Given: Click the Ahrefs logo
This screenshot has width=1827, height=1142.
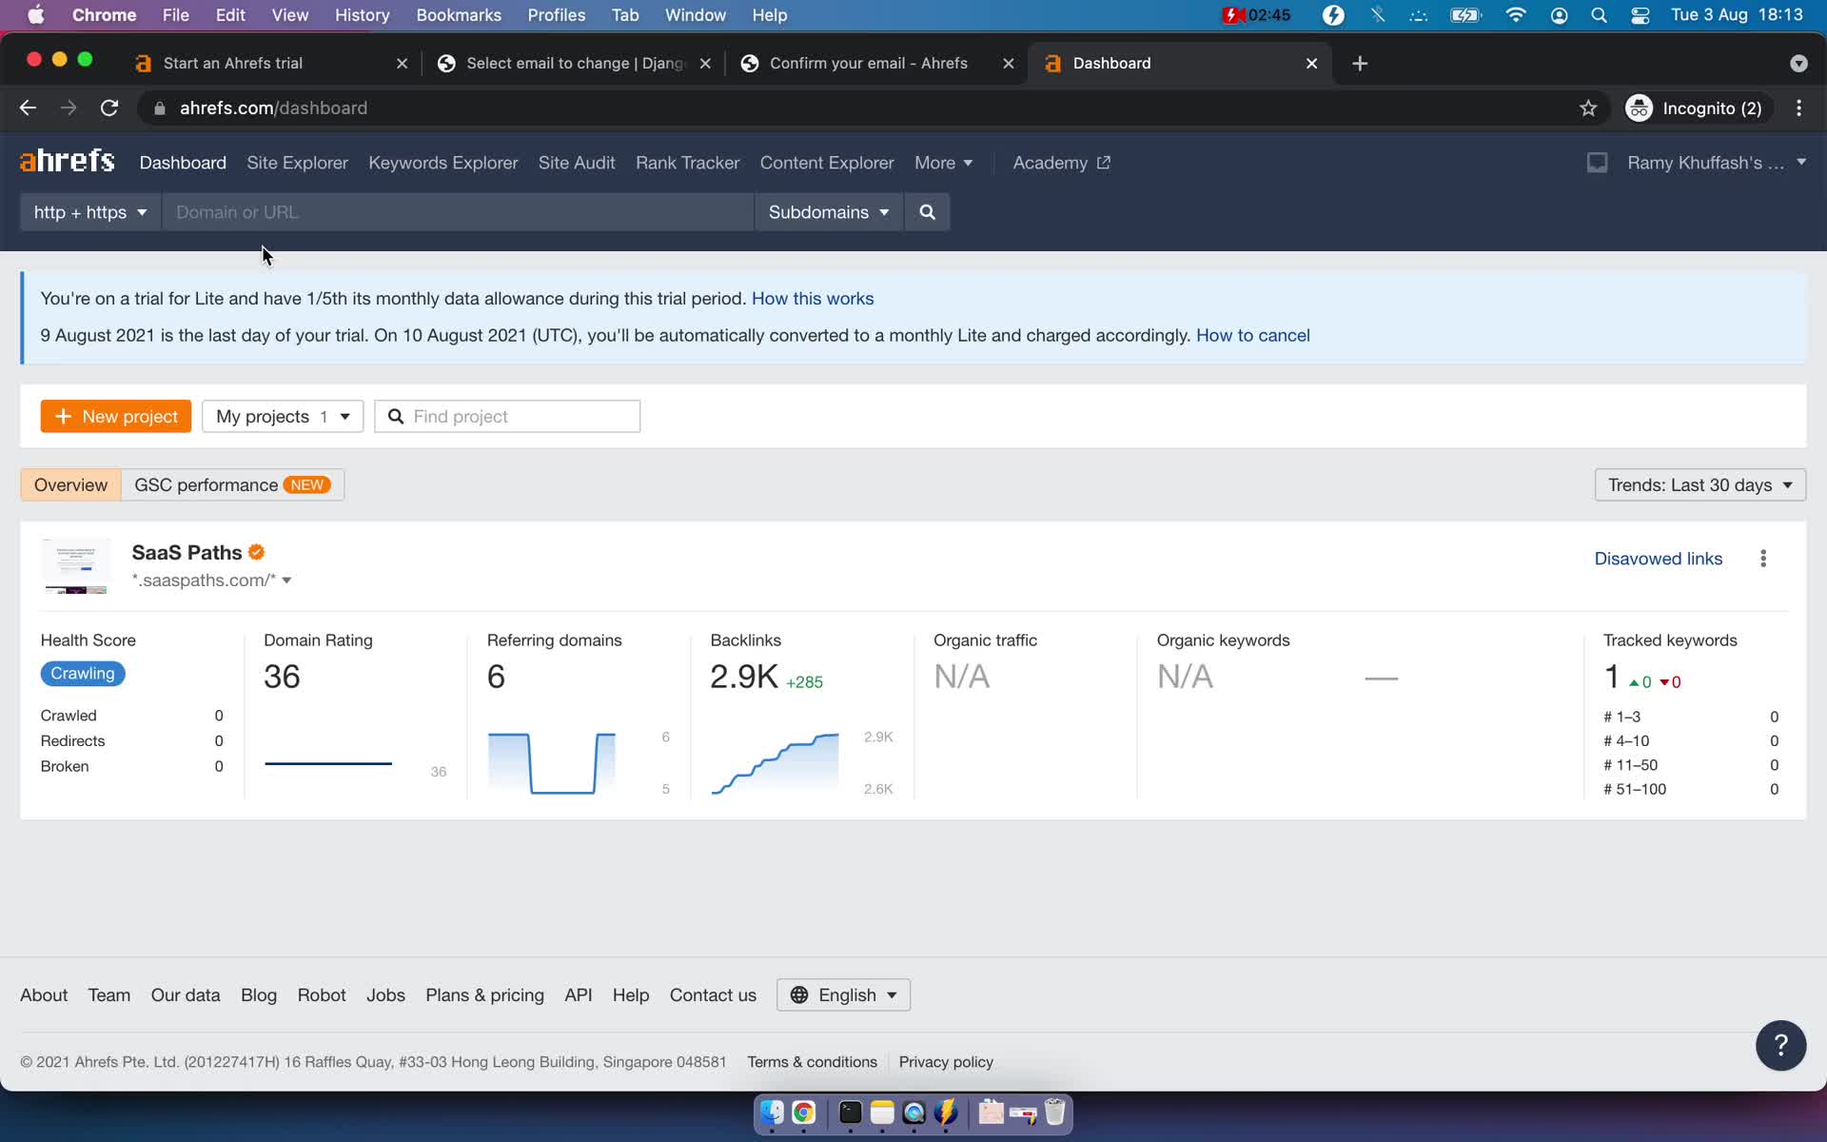Looking at the screenshot, I should click(x=68, y=161).
